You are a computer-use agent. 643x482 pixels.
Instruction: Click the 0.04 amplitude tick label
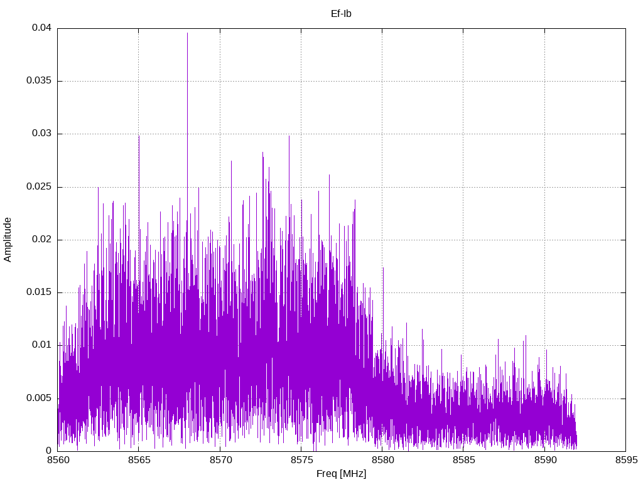pyautogui.click(x=41, y=28)
